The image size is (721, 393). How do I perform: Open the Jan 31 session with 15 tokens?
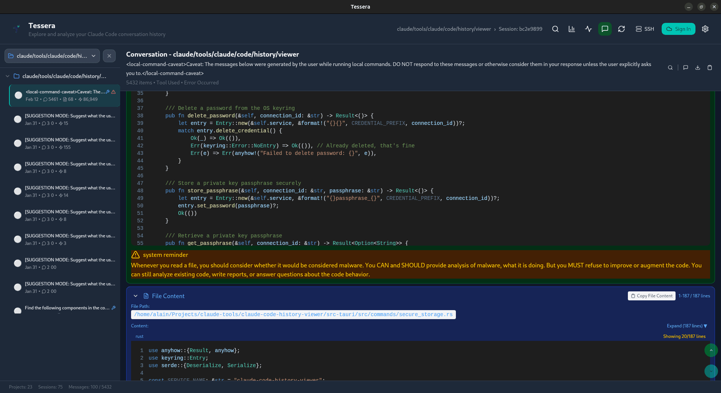coord(65,119)
